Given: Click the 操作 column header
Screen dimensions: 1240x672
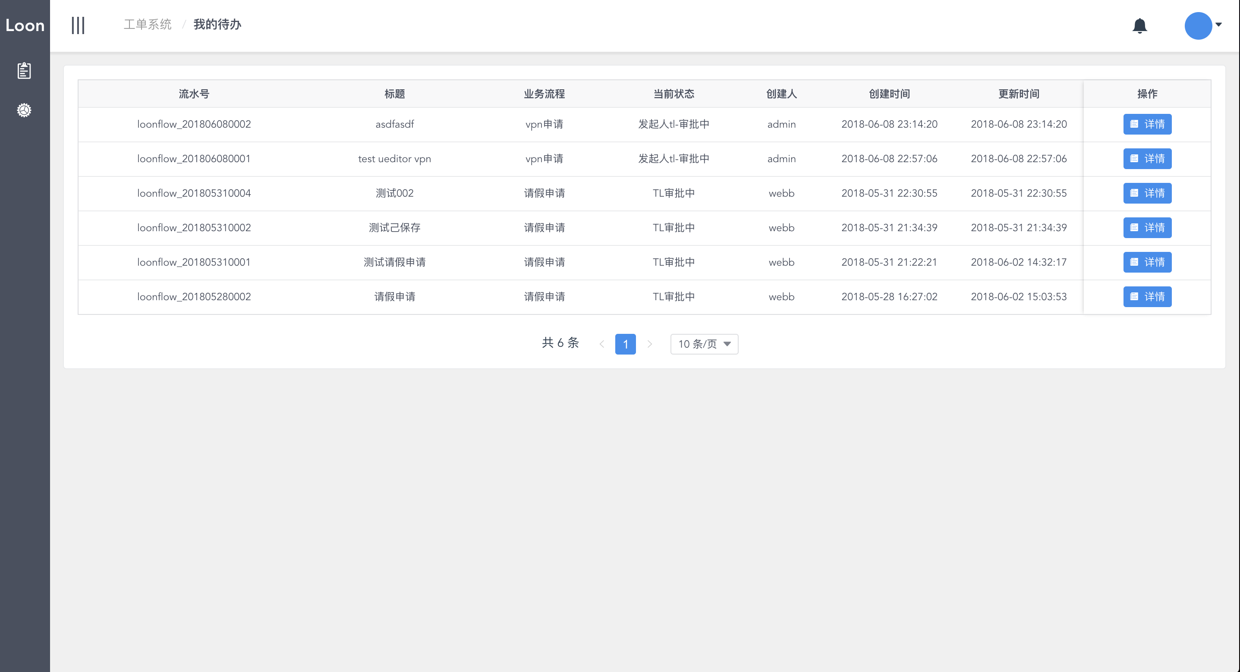Looking at the screenshot, I should click(x=1147, y=94).
